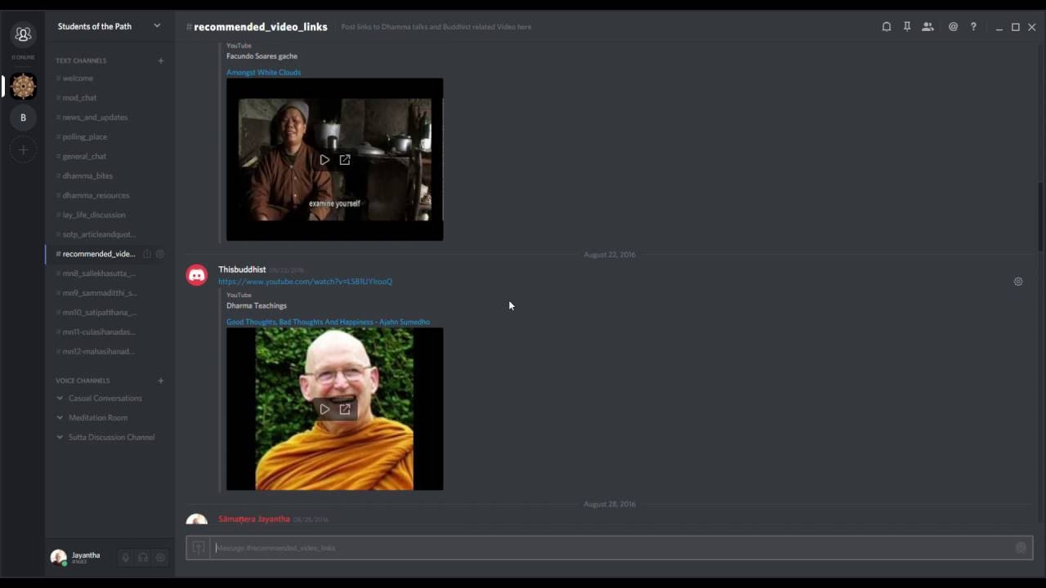Image resolution: width=1046 pixels, height=588 pixels.
Task: Upload a file via attachment button
Action: coord(199,548)
